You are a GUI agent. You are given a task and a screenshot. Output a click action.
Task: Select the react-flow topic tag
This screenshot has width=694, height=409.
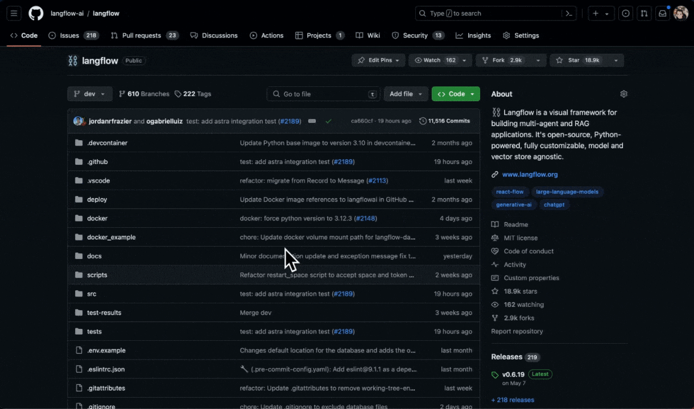510,192
